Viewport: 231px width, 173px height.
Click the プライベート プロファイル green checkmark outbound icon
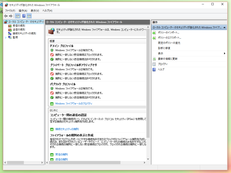click(x=52, y=78)
